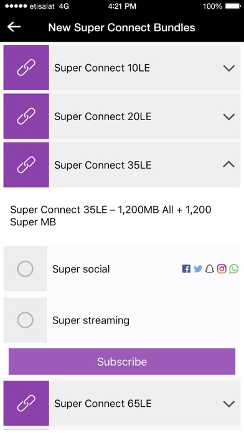
Task: Select the Super streaming radio button
Action: (25, 320)
